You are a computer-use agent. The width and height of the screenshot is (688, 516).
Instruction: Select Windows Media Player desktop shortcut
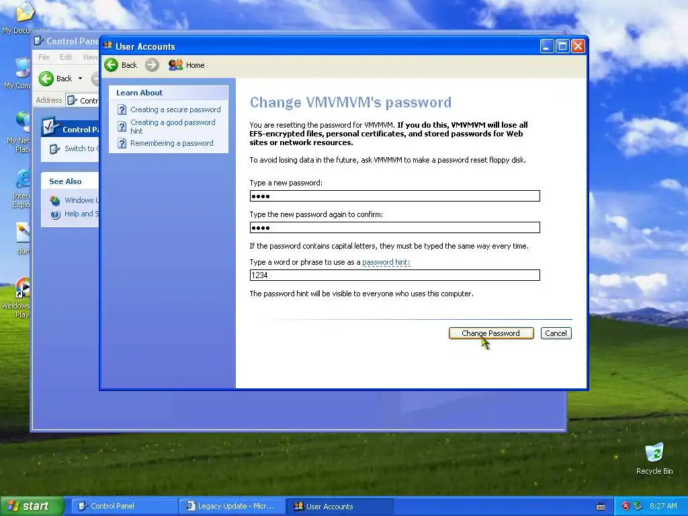point(17,298)
